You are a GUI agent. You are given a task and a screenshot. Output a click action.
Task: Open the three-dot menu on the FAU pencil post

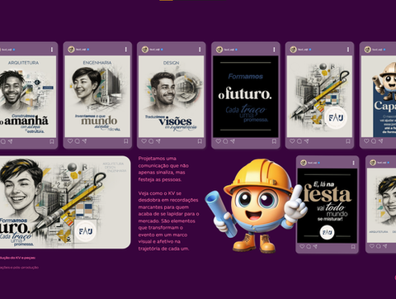pos(348,50)
